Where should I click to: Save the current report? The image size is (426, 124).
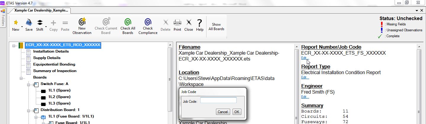[x=29, y=25]
